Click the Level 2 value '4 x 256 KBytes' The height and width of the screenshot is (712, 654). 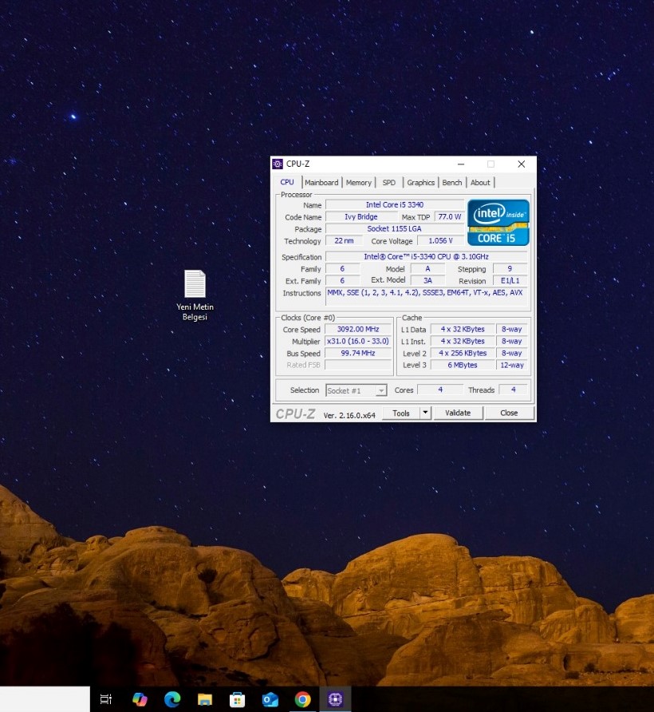coord(463,353)
